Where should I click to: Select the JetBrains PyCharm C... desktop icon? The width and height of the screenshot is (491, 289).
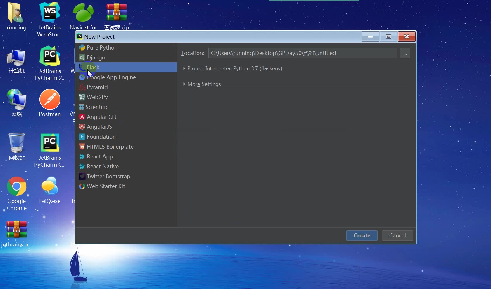point(50,143)
